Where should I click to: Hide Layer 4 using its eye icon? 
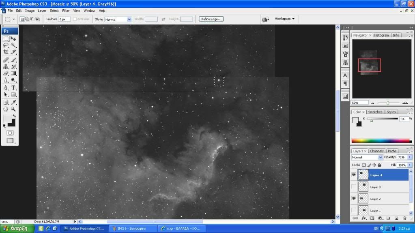click(x=354, y=175)
